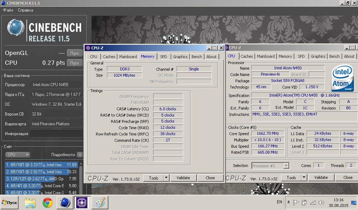Select ranking row 8Я/16П @ 3.33 ГГц
358x210 pixels.
coord(41,165)
